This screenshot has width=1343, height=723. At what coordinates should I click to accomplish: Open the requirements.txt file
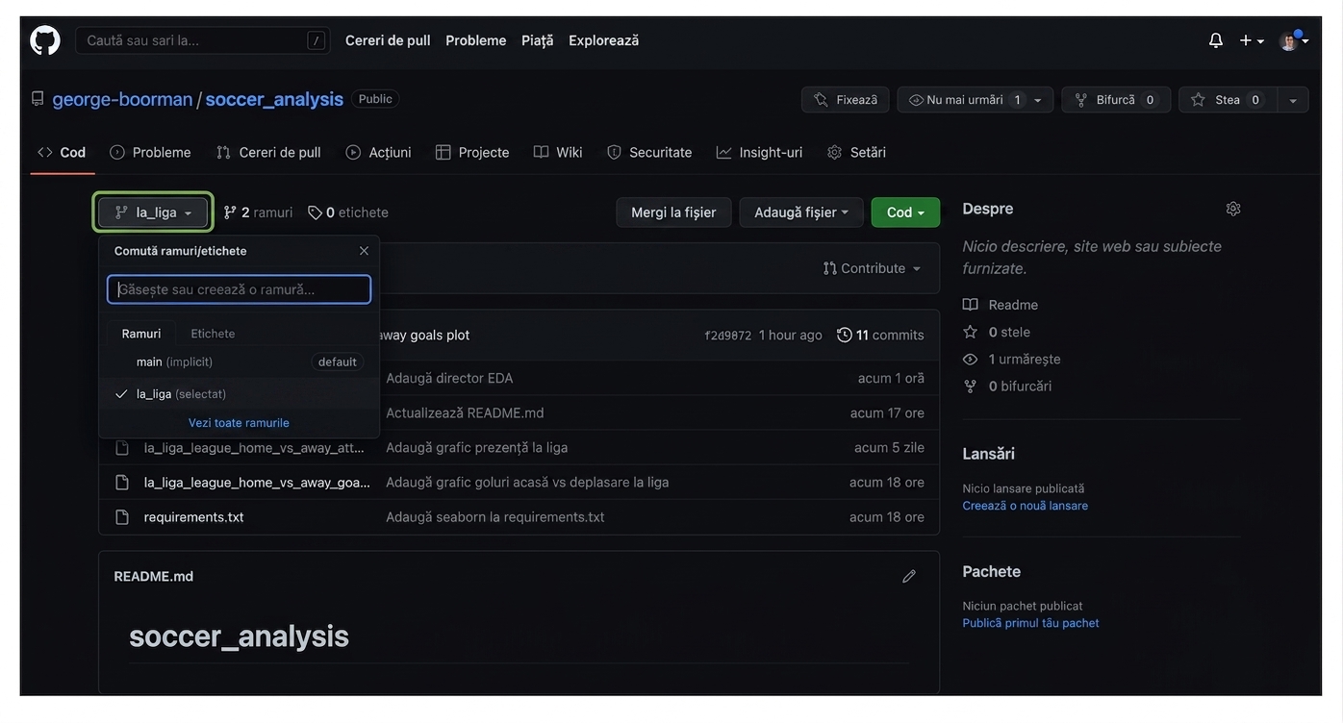(x=194, y=516)
